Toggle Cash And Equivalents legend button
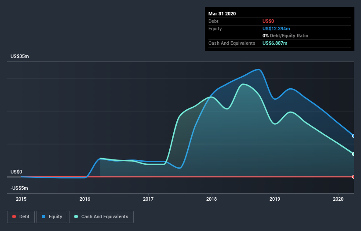361x231 pixels. tap(101, 217)
